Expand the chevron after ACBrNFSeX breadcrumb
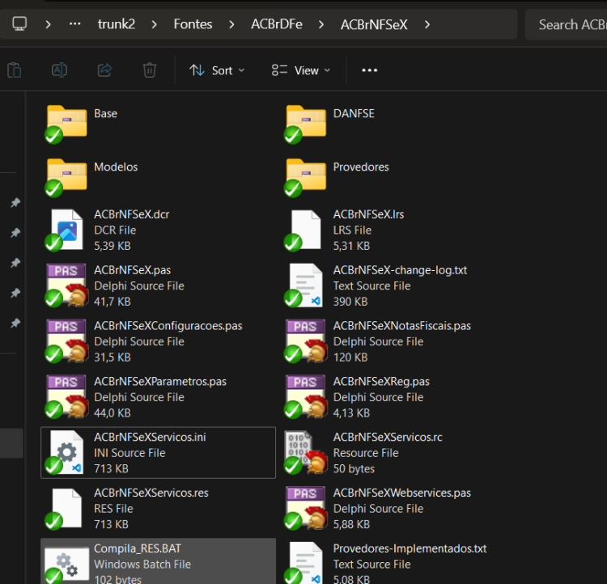 (427, 24)
